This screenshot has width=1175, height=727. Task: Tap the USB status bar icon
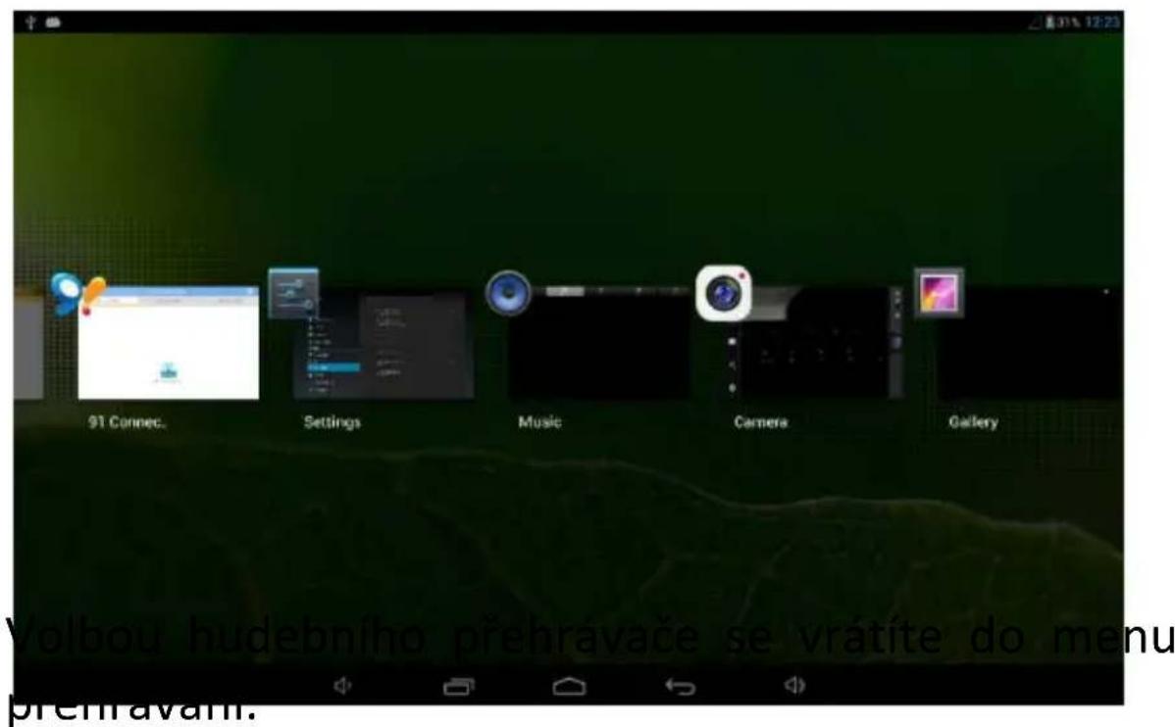(x=30, y=22)
